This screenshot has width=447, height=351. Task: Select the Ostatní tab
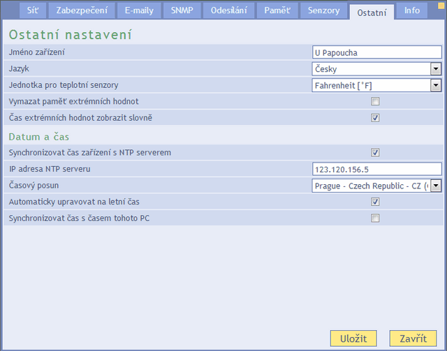[372, 12]
